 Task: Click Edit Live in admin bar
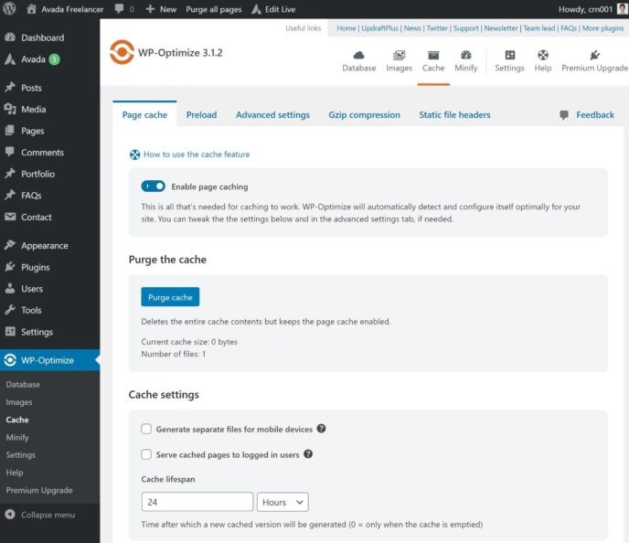tap(273, 9)
